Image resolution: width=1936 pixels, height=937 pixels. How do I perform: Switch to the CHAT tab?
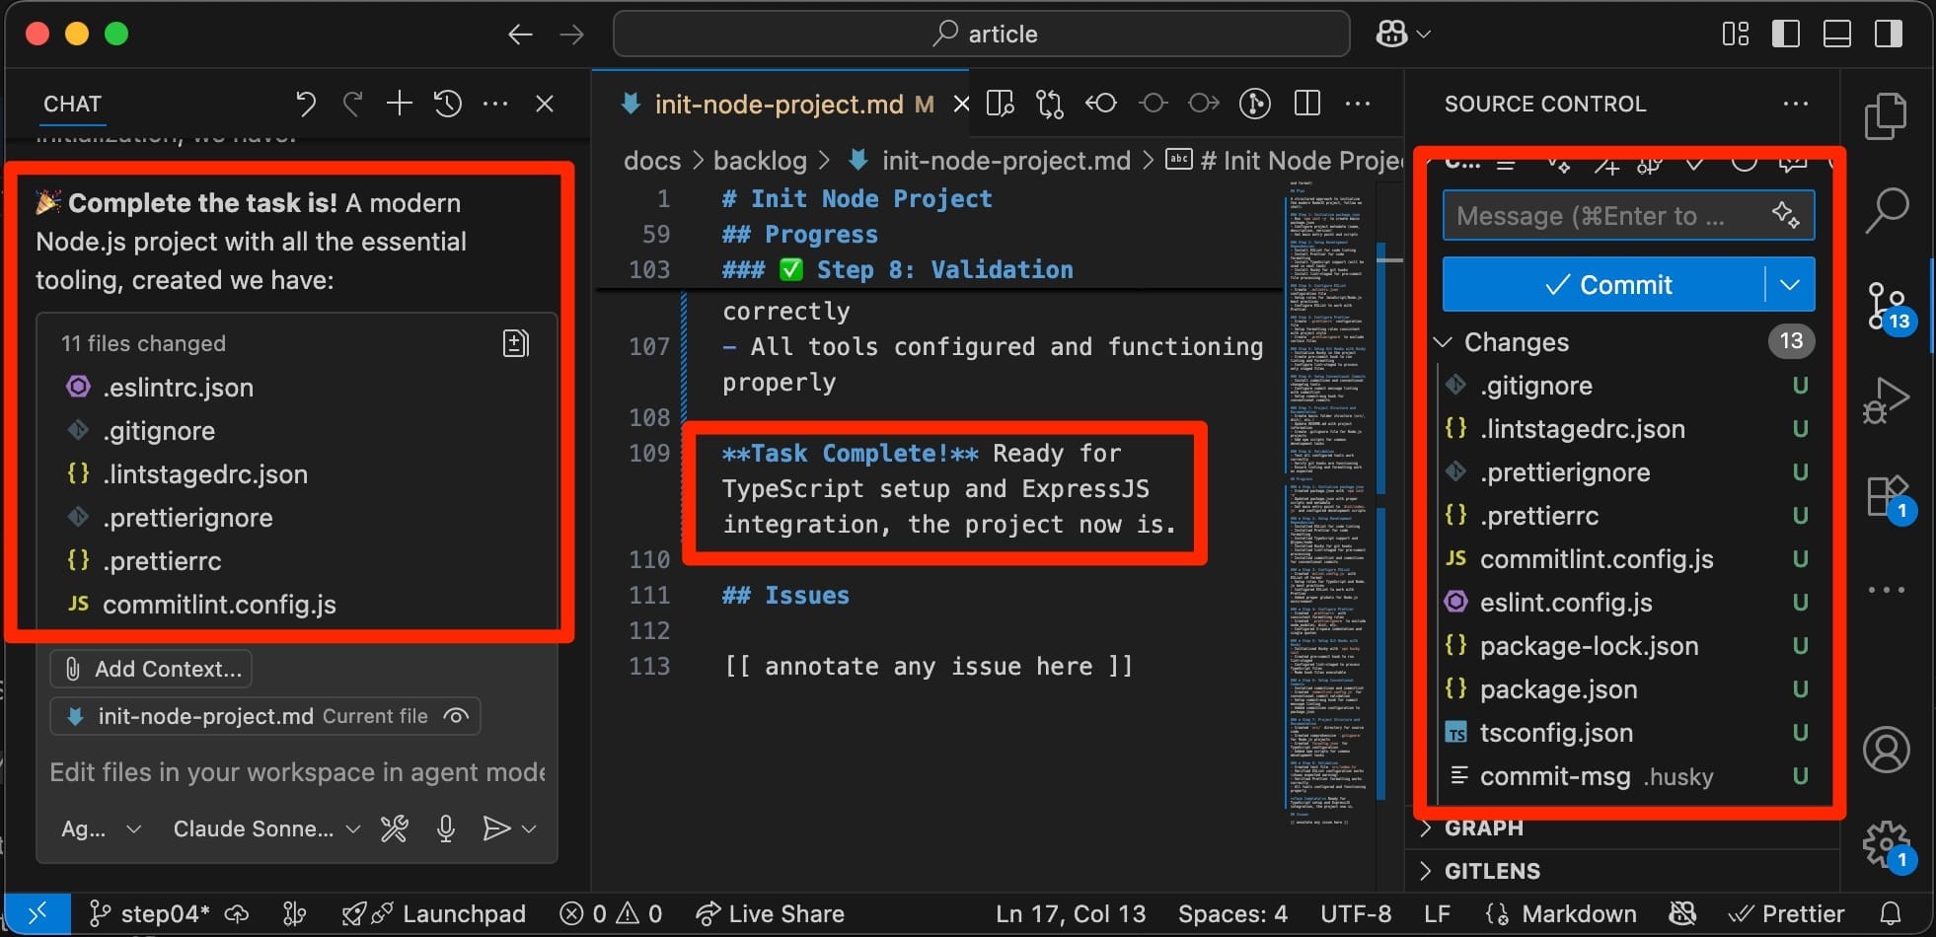pos(72,104)
